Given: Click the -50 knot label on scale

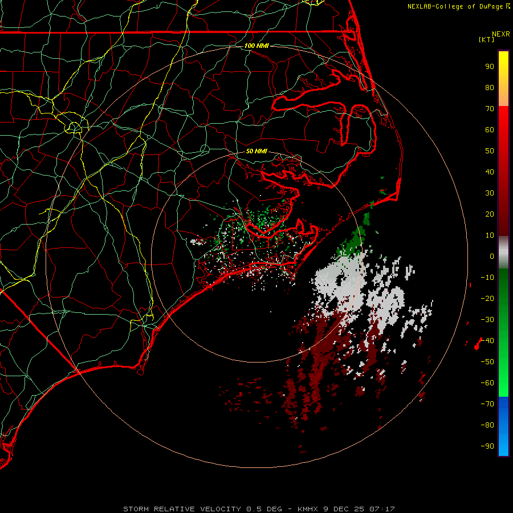Looking at the screenshot, I should pos(487,362).
